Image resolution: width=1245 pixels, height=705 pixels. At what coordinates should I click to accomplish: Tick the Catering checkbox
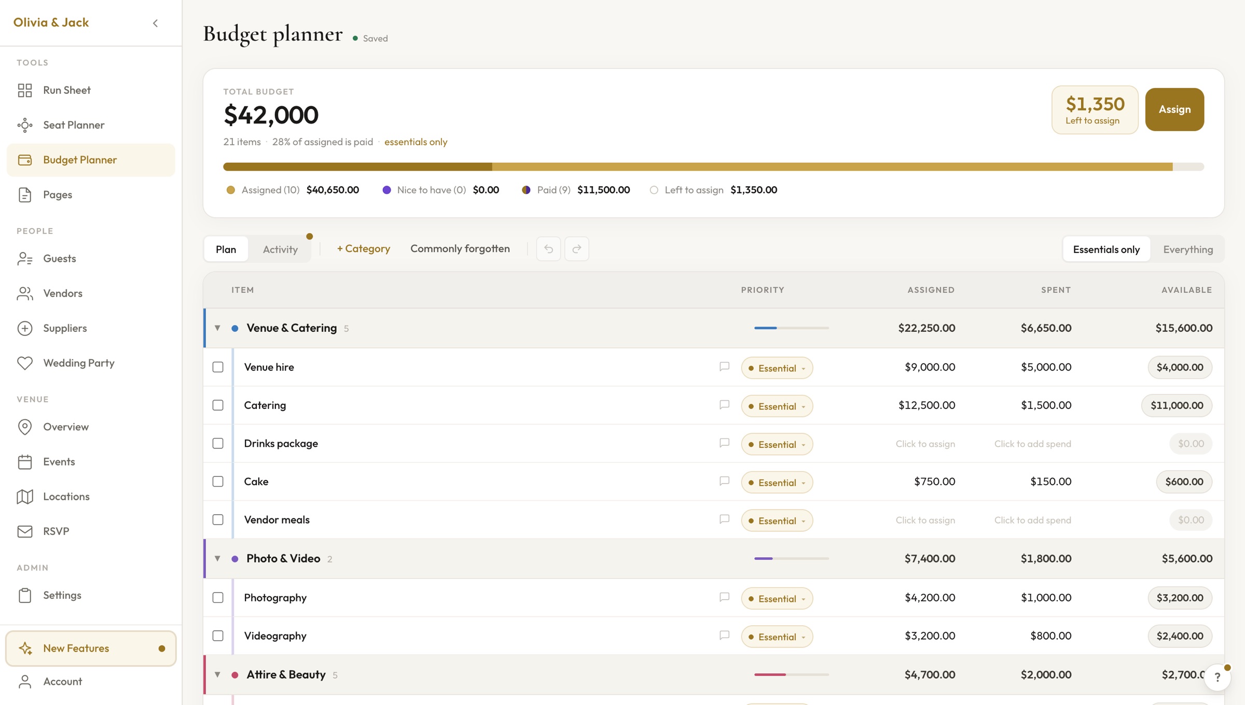pyautogui.click(x=218, y=405)
